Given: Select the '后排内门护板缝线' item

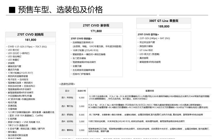Looking at the screenshot, I should point(81,74).
